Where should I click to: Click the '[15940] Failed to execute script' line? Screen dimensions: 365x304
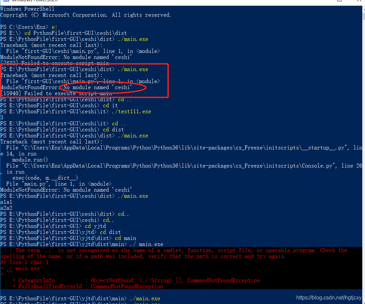pyautogui.click(x=56, y=93)
